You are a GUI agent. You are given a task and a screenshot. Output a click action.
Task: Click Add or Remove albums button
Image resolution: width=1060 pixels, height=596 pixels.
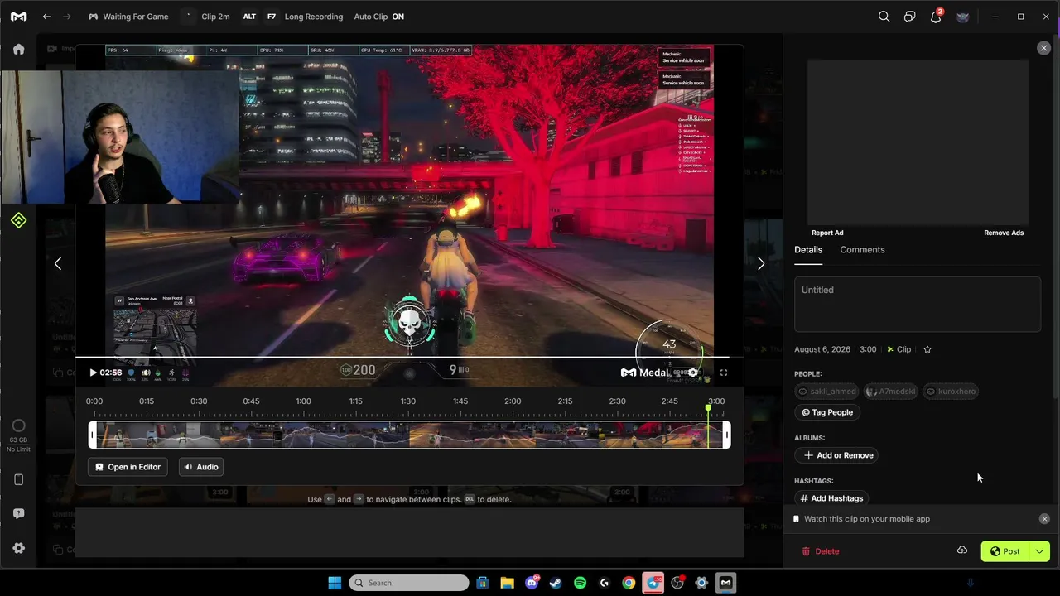[838, 455]
